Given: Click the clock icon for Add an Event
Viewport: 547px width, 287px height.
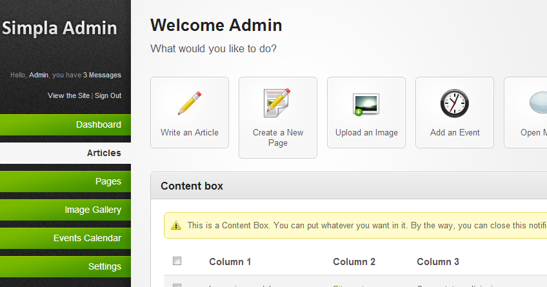Looking at the screenshot, I should point(455,103).
